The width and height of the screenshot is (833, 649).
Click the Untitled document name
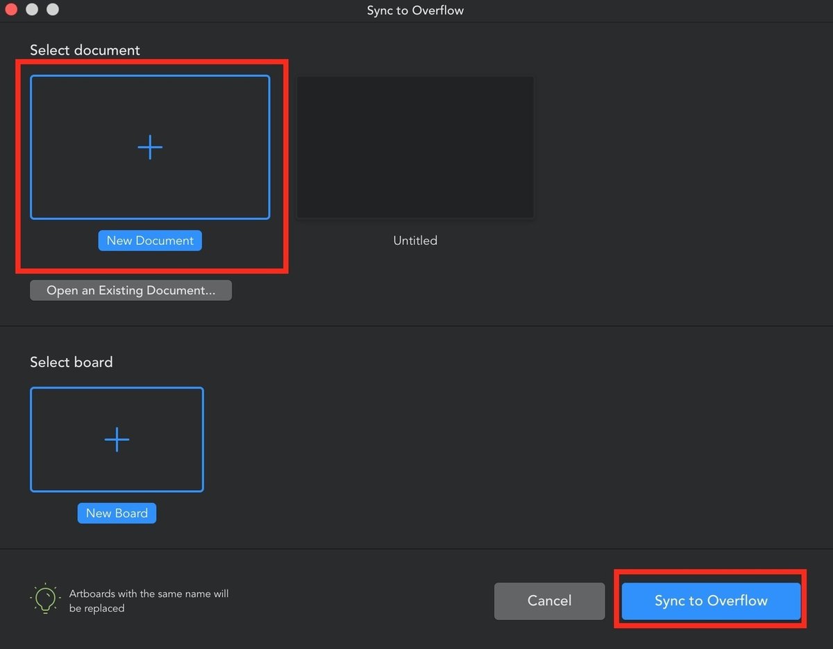pos(415,241)
